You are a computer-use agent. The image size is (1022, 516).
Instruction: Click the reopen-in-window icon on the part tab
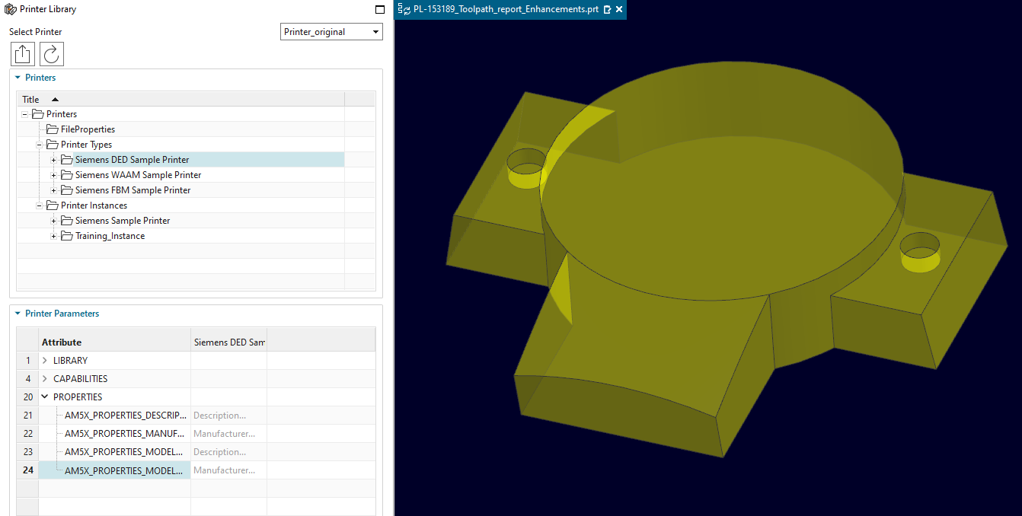[607, 9]
